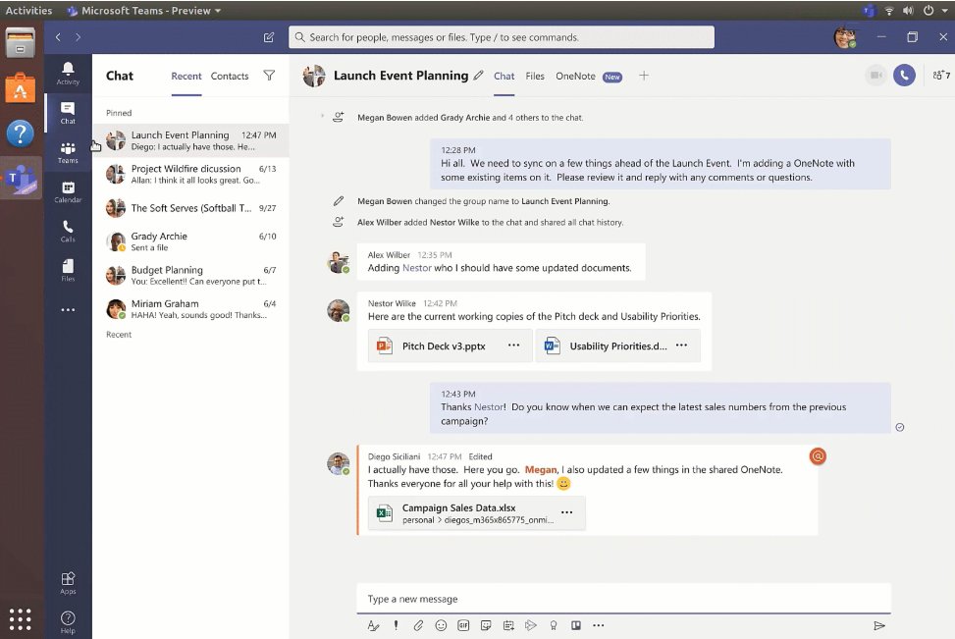Screen dimensions: 955x639
Task: Focus the search bar
Action: (x=502, y=37)
